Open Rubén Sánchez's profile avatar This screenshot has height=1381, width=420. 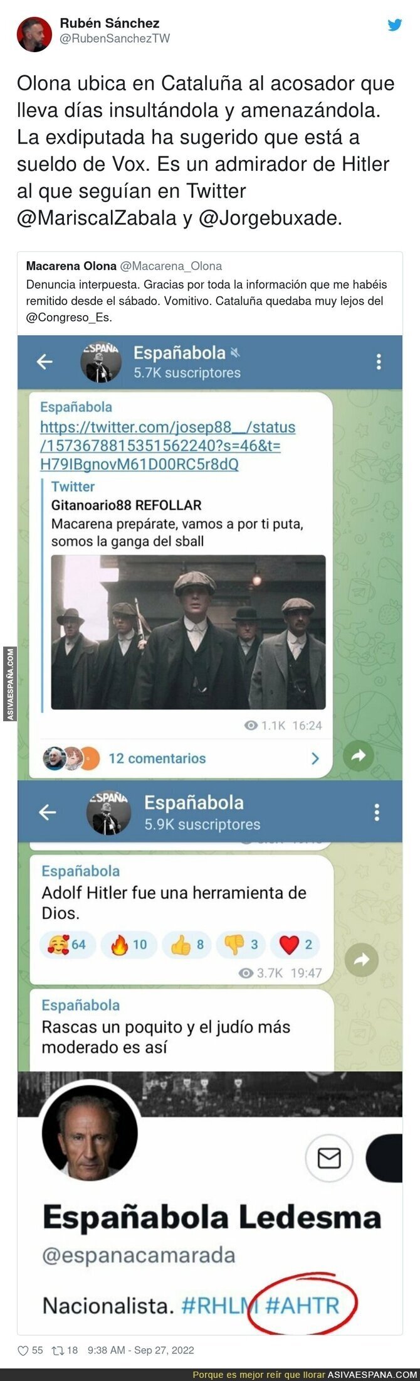coord(34,35)
